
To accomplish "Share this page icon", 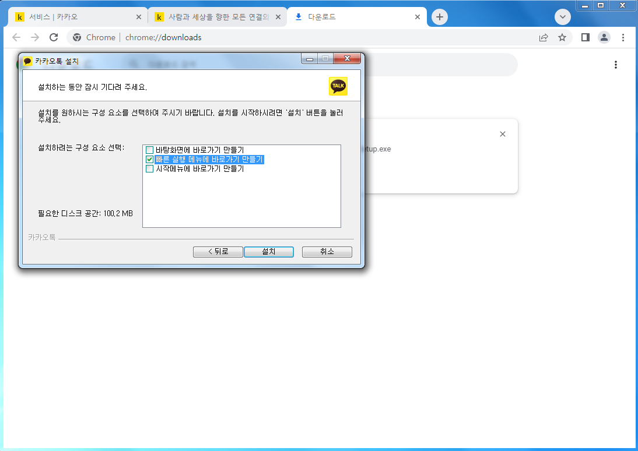I will pyautogui.click(x=543, y=37).
